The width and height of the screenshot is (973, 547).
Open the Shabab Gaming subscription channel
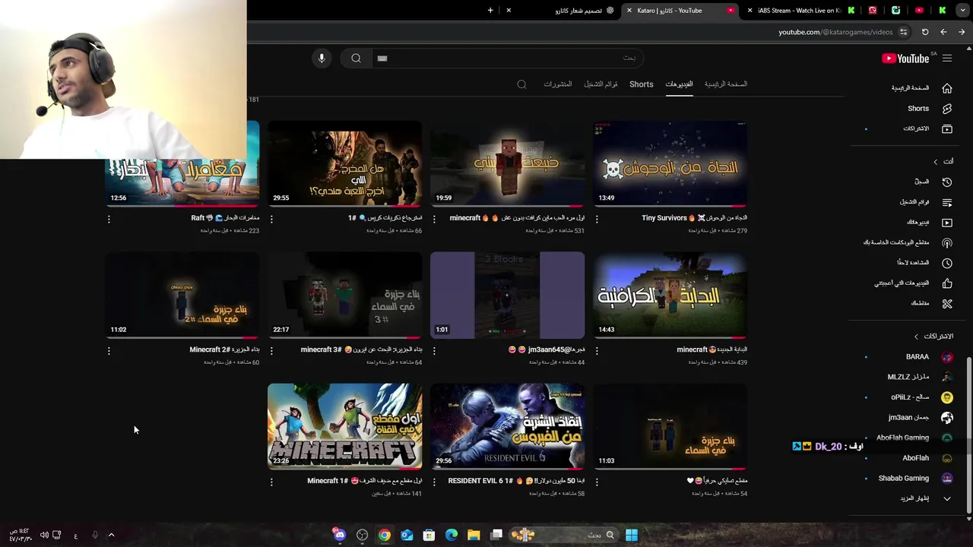[904, 478]
